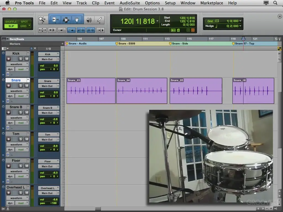This screenshot has width=283, height=212.
Task: Click the display mirroring menu bar icon
Action: click(x=266, y=3)
